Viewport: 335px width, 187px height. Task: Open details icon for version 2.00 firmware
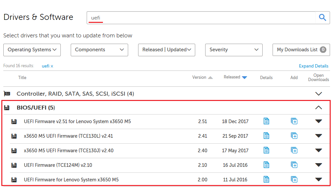pyautogui.click(x=266, y=179)
